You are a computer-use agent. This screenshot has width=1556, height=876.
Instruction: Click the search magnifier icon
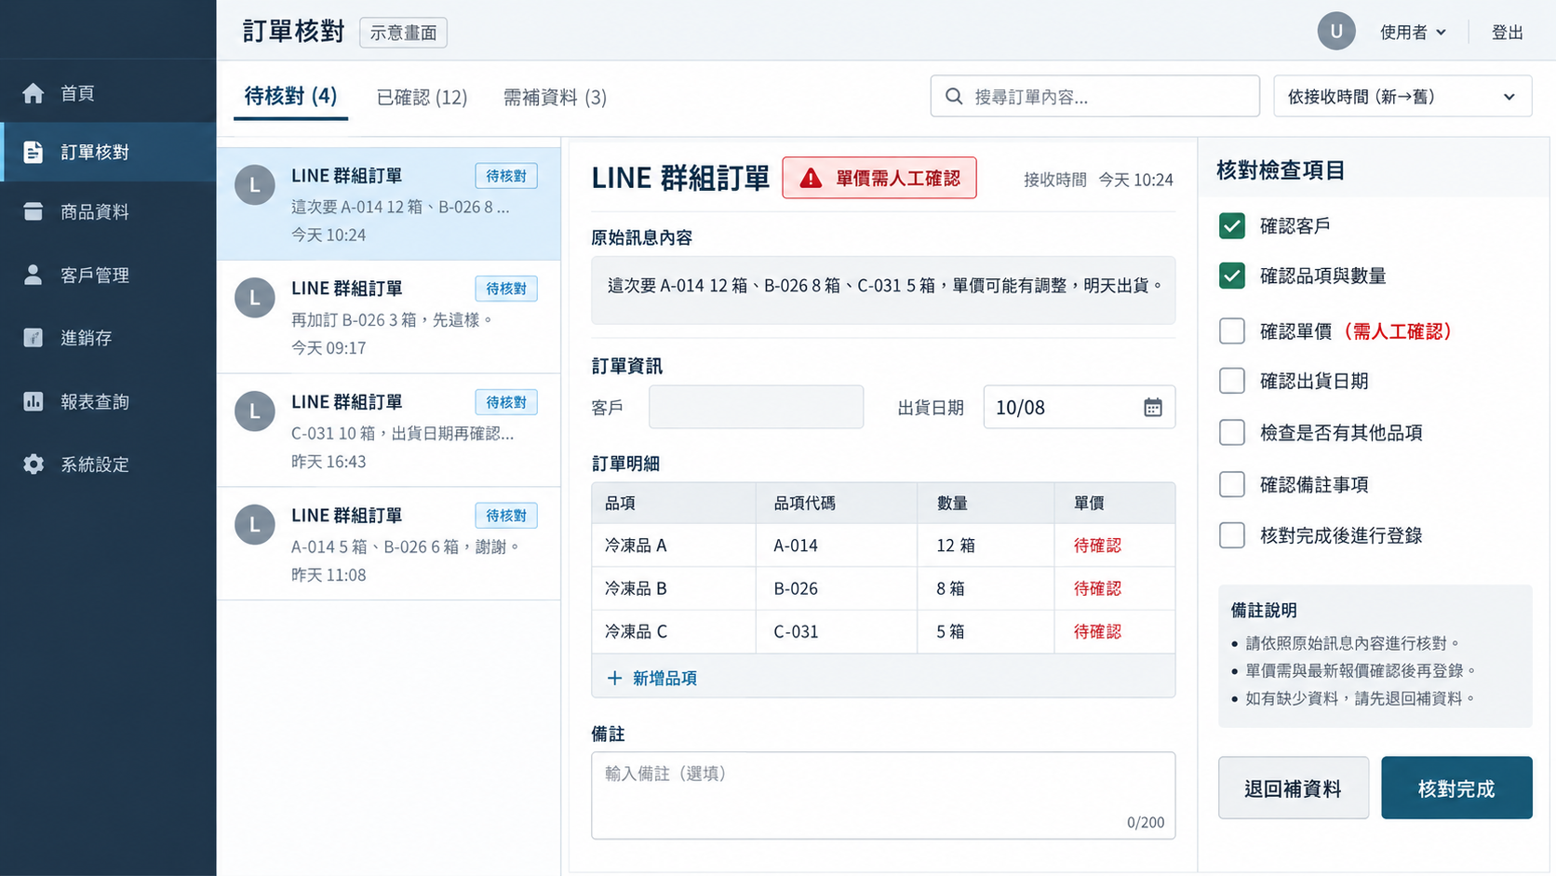point(954,96)
